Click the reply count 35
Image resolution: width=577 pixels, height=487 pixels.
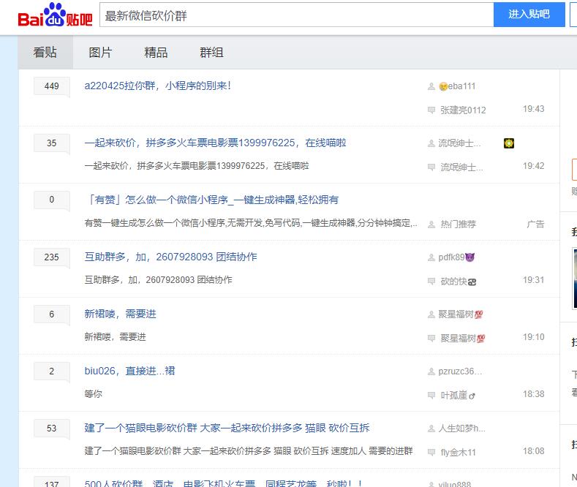51,143
